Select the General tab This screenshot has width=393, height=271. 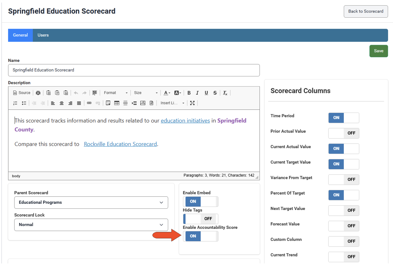[x=20, y=35]
